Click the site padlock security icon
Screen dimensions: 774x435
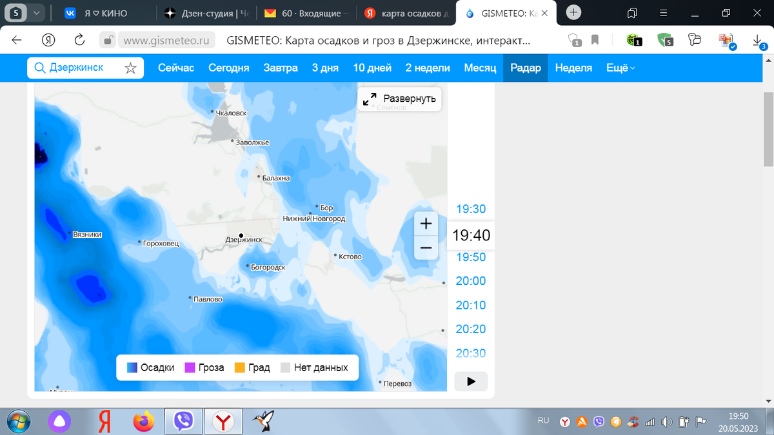click(108, 40)
